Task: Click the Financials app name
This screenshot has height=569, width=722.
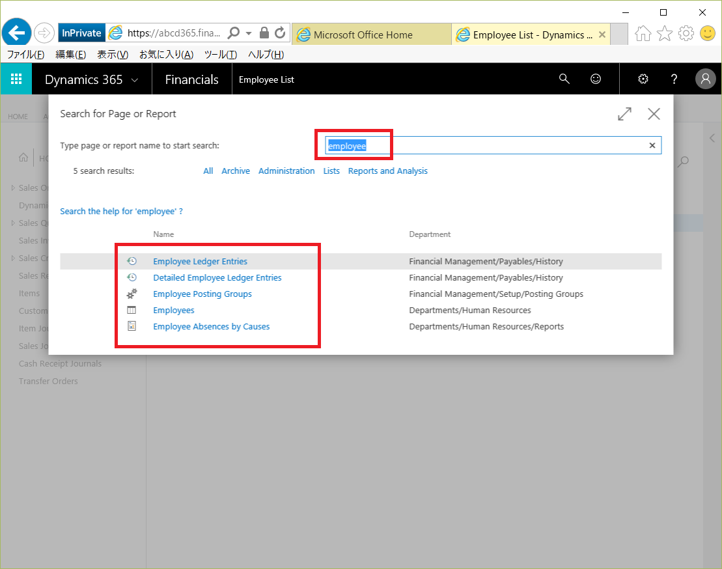Action: 191,79
